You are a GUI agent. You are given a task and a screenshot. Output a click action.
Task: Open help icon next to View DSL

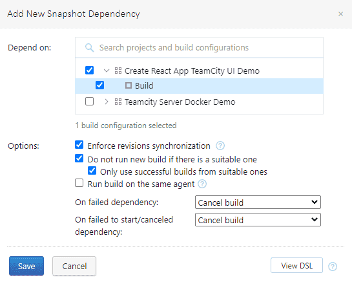click(333, 267)
